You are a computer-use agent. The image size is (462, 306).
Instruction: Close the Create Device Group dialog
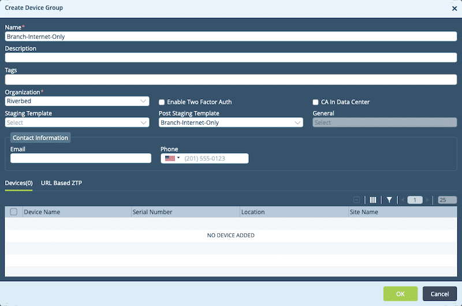pyautogui.click(x=454, y=9)
